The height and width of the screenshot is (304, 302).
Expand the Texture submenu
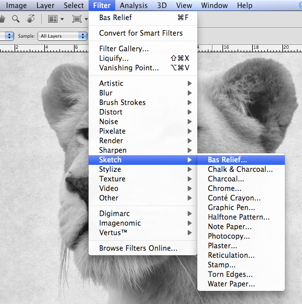(x=143, y=179)
